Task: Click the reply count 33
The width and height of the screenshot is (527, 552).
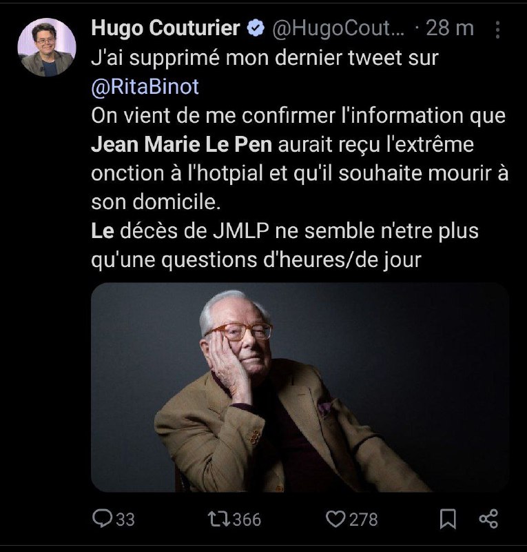Action: 125,520
